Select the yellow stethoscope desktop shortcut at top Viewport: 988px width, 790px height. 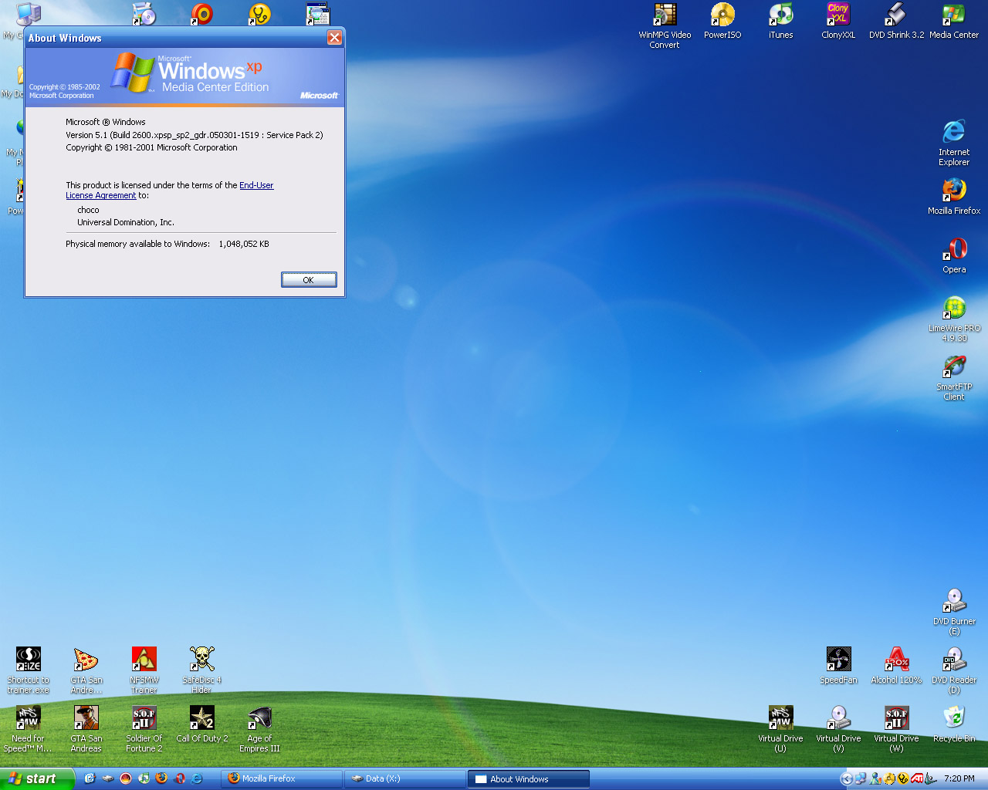coord(260,15)
